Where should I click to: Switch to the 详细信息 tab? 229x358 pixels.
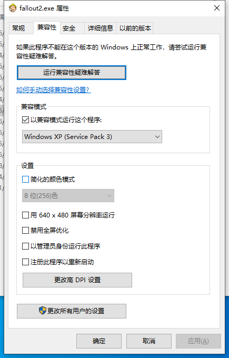(101, 28)
